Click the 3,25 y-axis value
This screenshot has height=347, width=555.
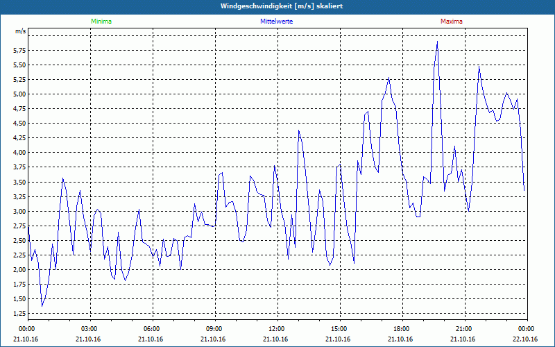point(21,197)
